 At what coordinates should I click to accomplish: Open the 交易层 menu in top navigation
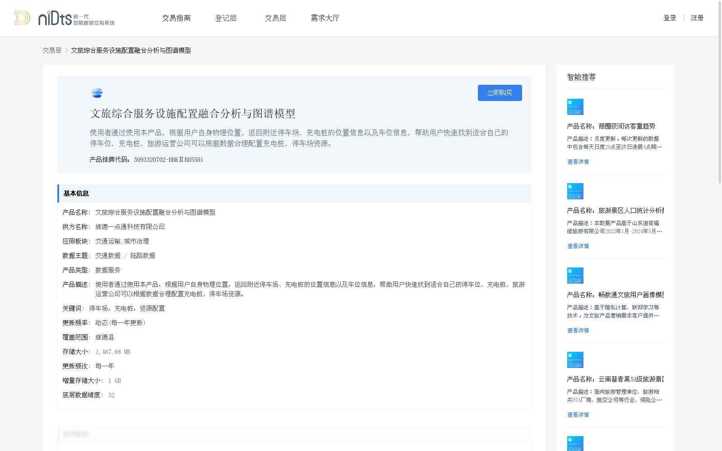coord(276,18)
